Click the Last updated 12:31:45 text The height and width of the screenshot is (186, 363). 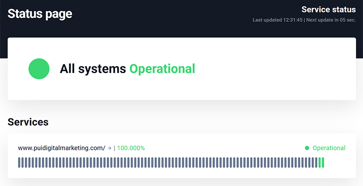[277, 20]
